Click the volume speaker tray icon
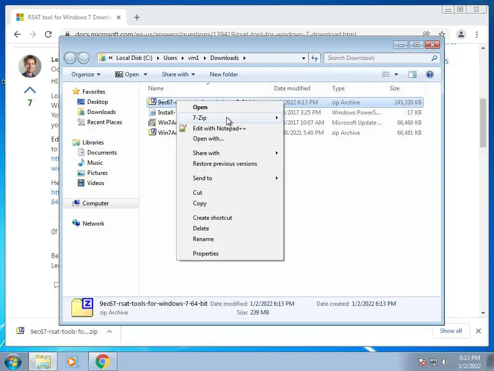The image size is (494, 371). coord(445,362)
